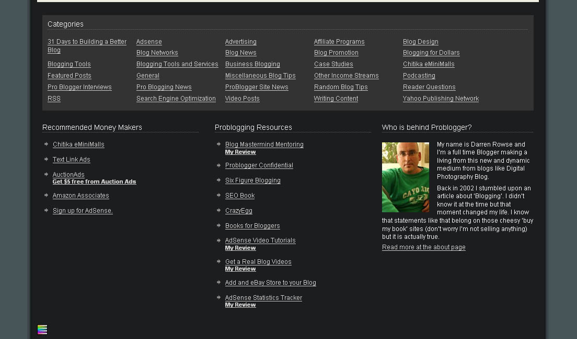This screenshot has height=339, width=577.
Task: Click Darren Rowse's profile photo
Action: point(405,177)
